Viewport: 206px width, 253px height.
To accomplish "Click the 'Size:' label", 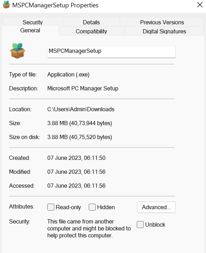I will (x=15, y=123).
